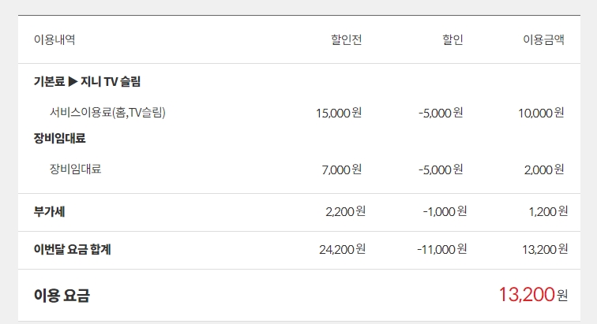Click the 1,200원 tax amount
Screen dimensions: 597x324
point(548,211)
